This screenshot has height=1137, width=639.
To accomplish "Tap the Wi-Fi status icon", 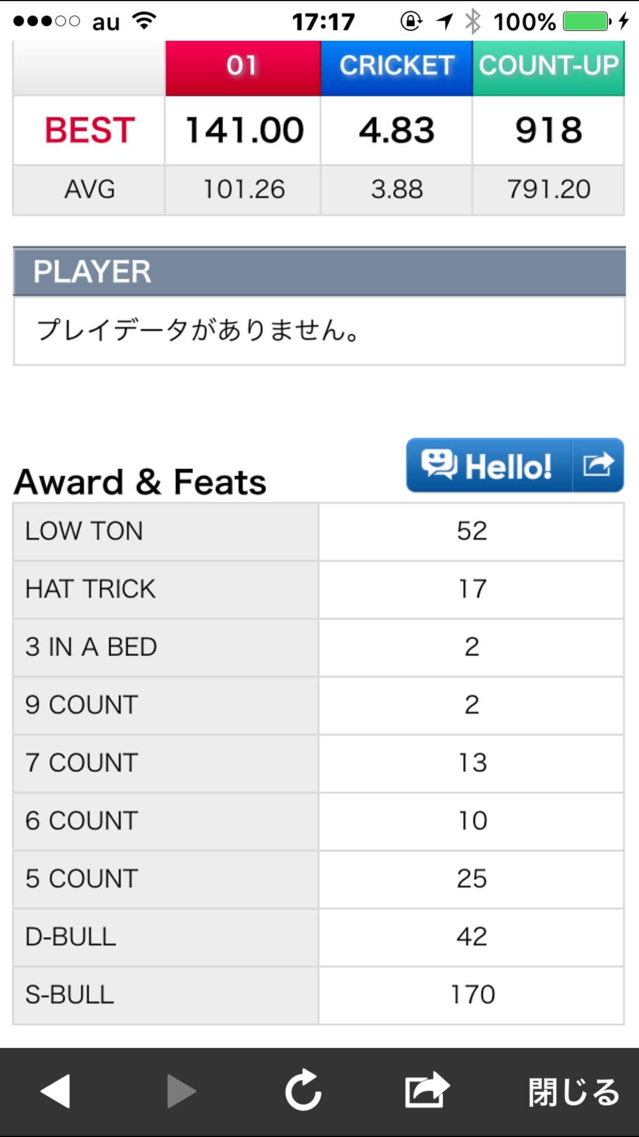I will [x=144, y=21].
